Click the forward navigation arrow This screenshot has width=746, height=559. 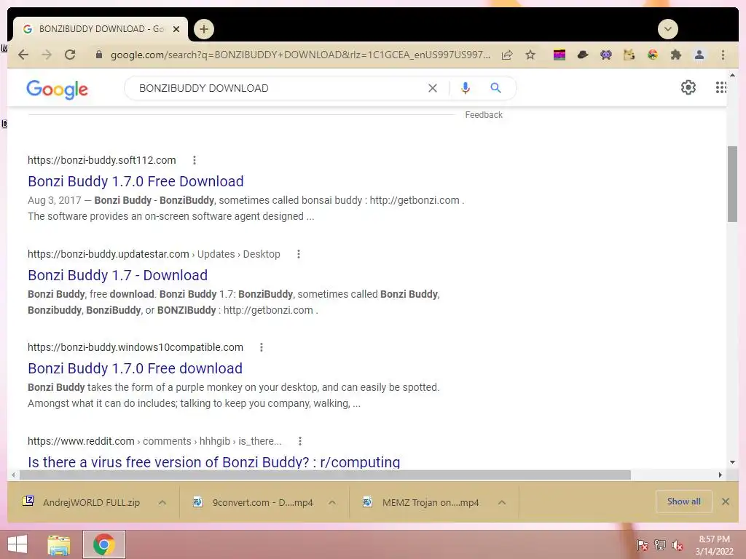[47, 55]
